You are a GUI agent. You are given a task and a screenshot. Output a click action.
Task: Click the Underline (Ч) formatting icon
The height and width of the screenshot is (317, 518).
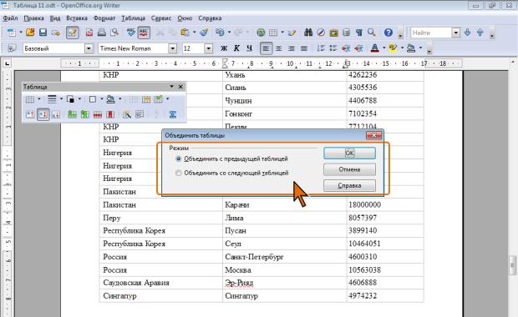coord(250,48)
